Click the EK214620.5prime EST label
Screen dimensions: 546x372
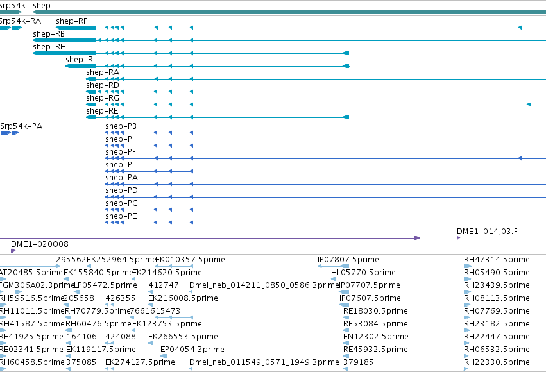167,273
